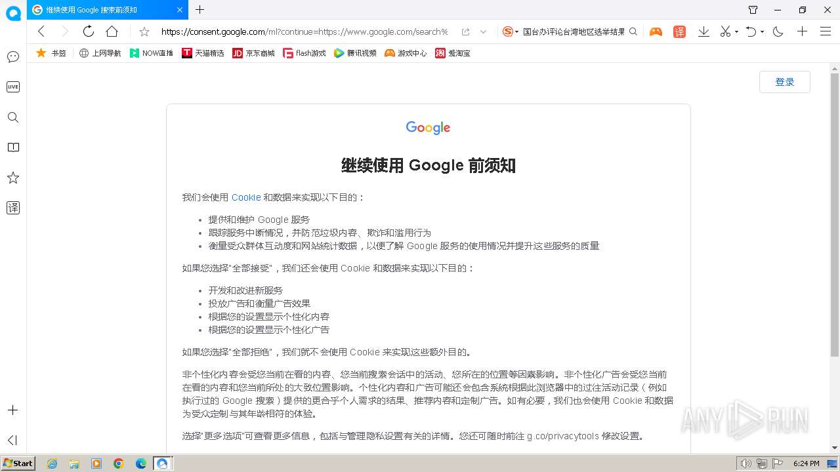
Task: Collapse the sidebar with the arrow icon
Action: click(x=12, y=440)
